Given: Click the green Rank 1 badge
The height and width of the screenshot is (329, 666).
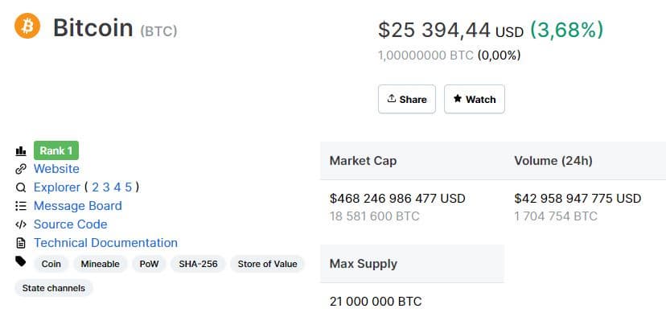Looking at the screenshot, I should [x=56, y=150].
